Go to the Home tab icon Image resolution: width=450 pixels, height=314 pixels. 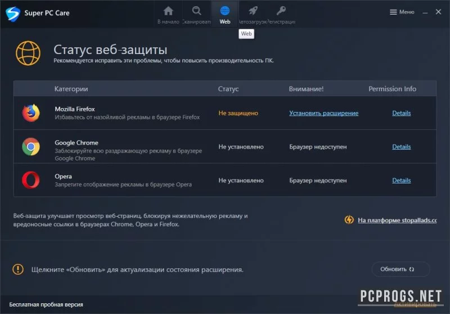[168, 11]
